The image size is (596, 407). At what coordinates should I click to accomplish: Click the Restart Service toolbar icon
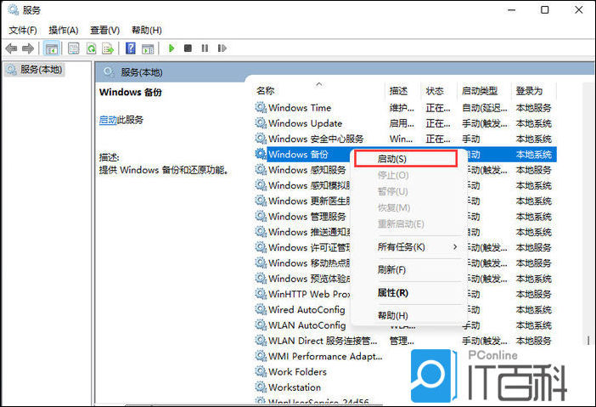222,48
